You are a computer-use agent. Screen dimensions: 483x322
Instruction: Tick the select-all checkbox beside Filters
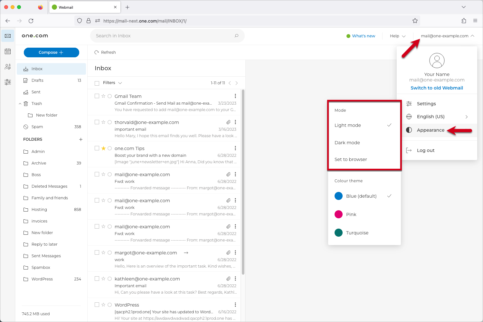(x=97, y=83)
